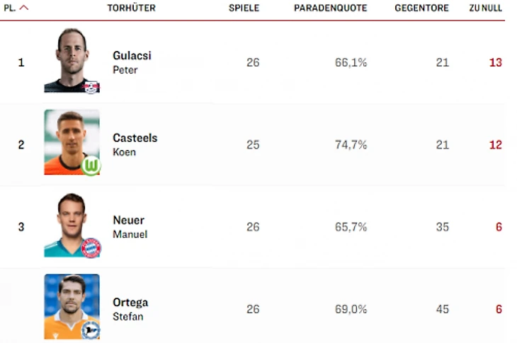Open Peter Gulacsi's player photo

tap(71, 60)
